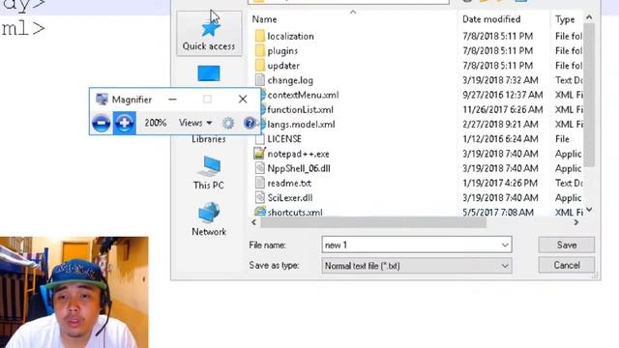Click the 200% zoom level in Magnifier
The height and width of the screenshot is (348, 619).
(155, 123)
